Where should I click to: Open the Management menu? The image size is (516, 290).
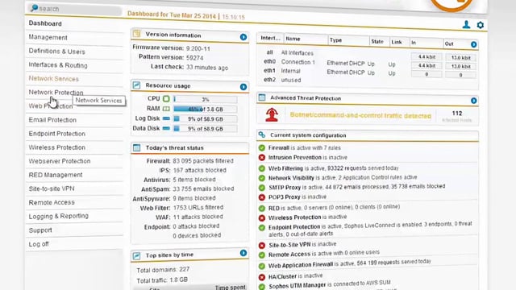point(48,37)
